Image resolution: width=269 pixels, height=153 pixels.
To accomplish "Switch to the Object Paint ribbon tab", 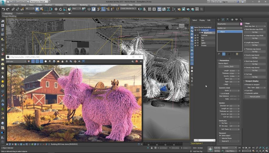I will pyautogui.click(x=47, y=13).
